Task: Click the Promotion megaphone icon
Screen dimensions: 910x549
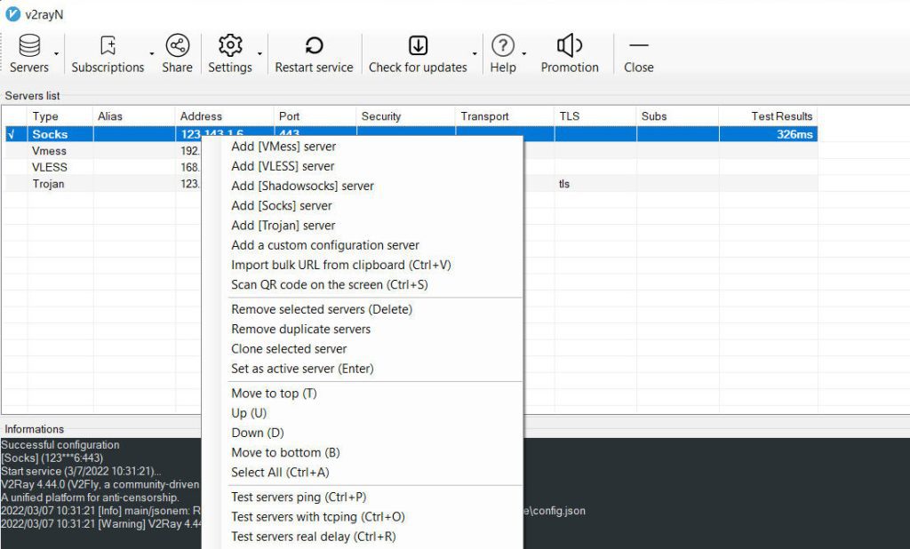Action: coord(570,46)
